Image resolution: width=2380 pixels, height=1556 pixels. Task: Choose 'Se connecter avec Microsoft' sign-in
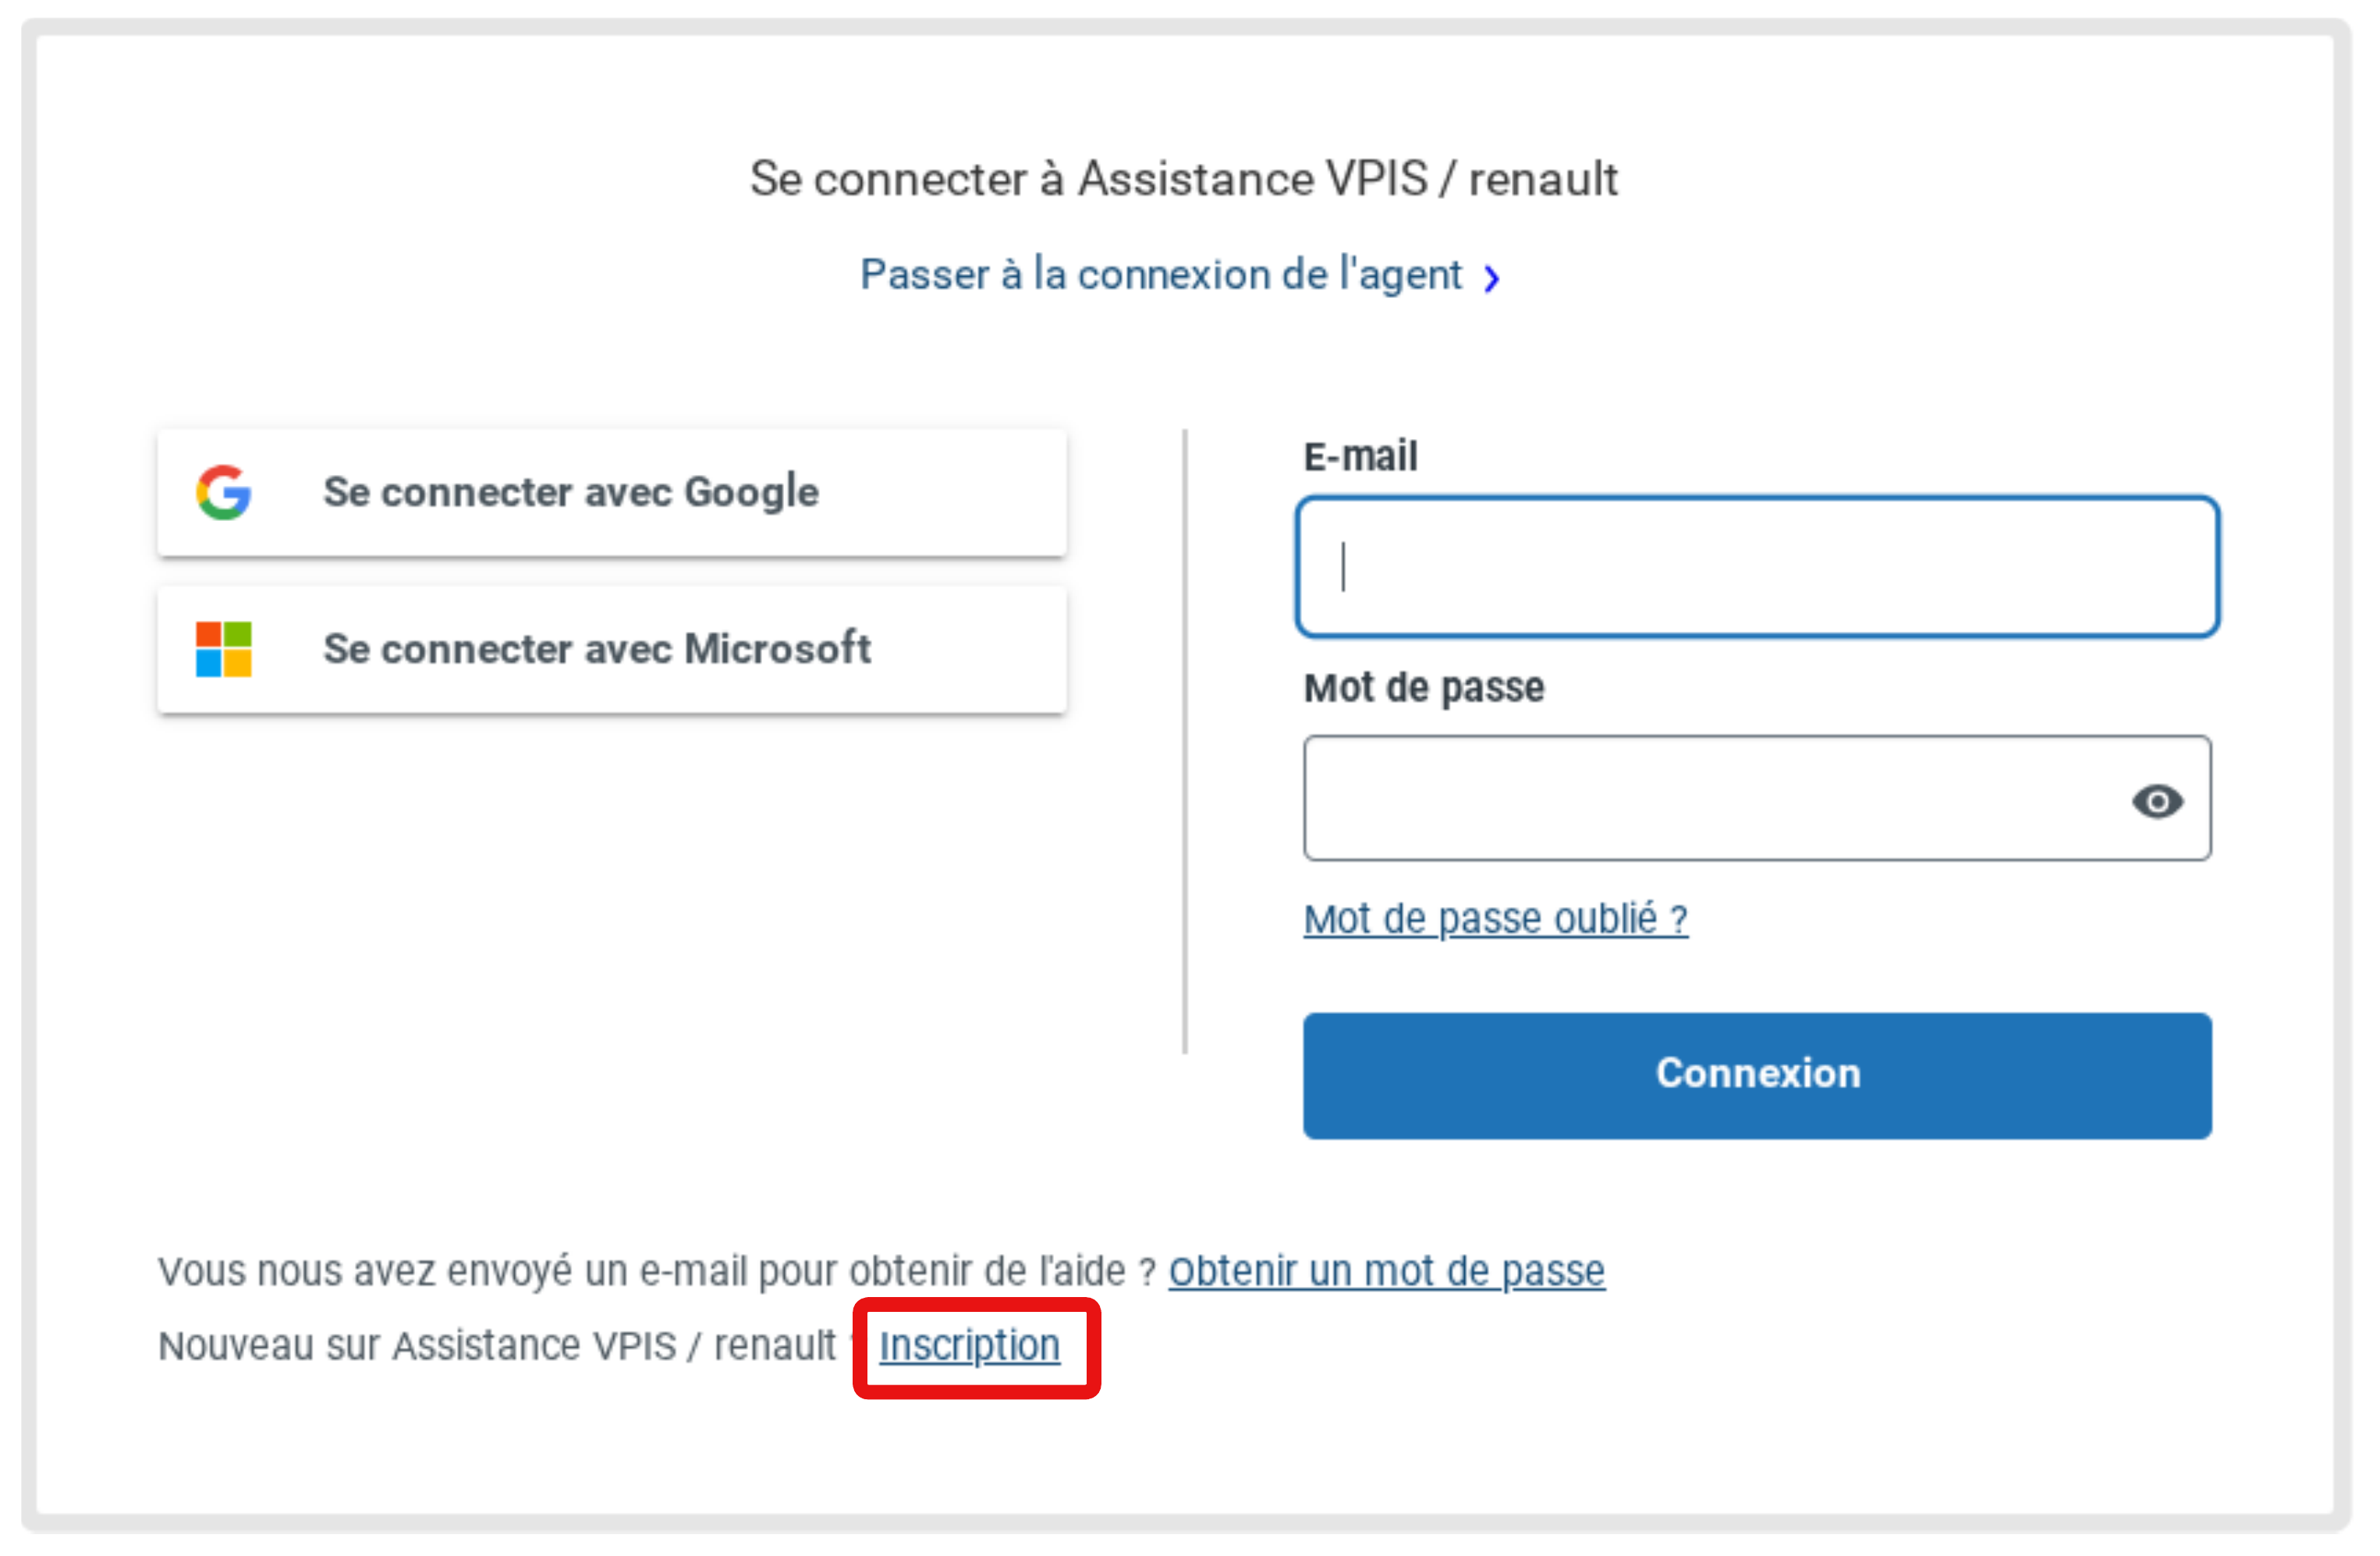pos(611,649)
